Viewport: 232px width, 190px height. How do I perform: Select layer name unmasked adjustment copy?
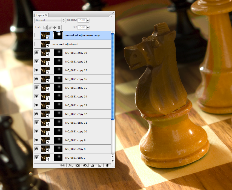82,35
